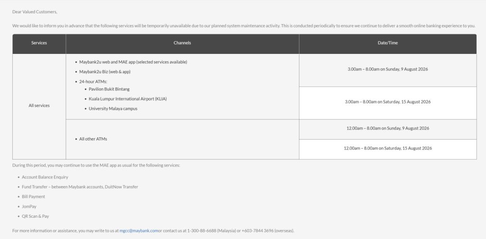The image size is (486, 239).
Task: Click the 'All other ATMs' bullet
Action: pyautogui.click(x=93, y=139)
